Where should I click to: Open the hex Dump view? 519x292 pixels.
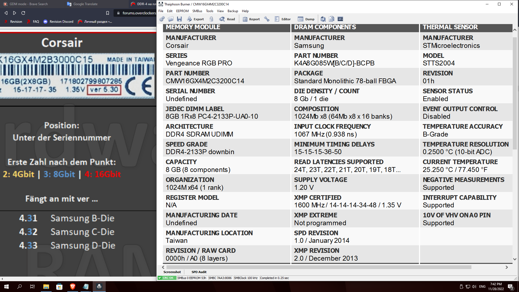click(306, 19)
